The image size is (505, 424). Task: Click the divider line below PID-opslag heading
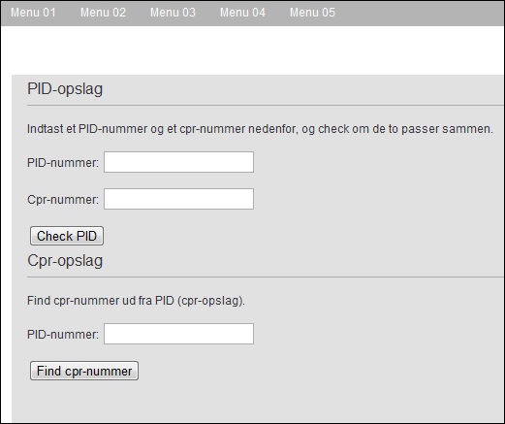click(266, 105)
